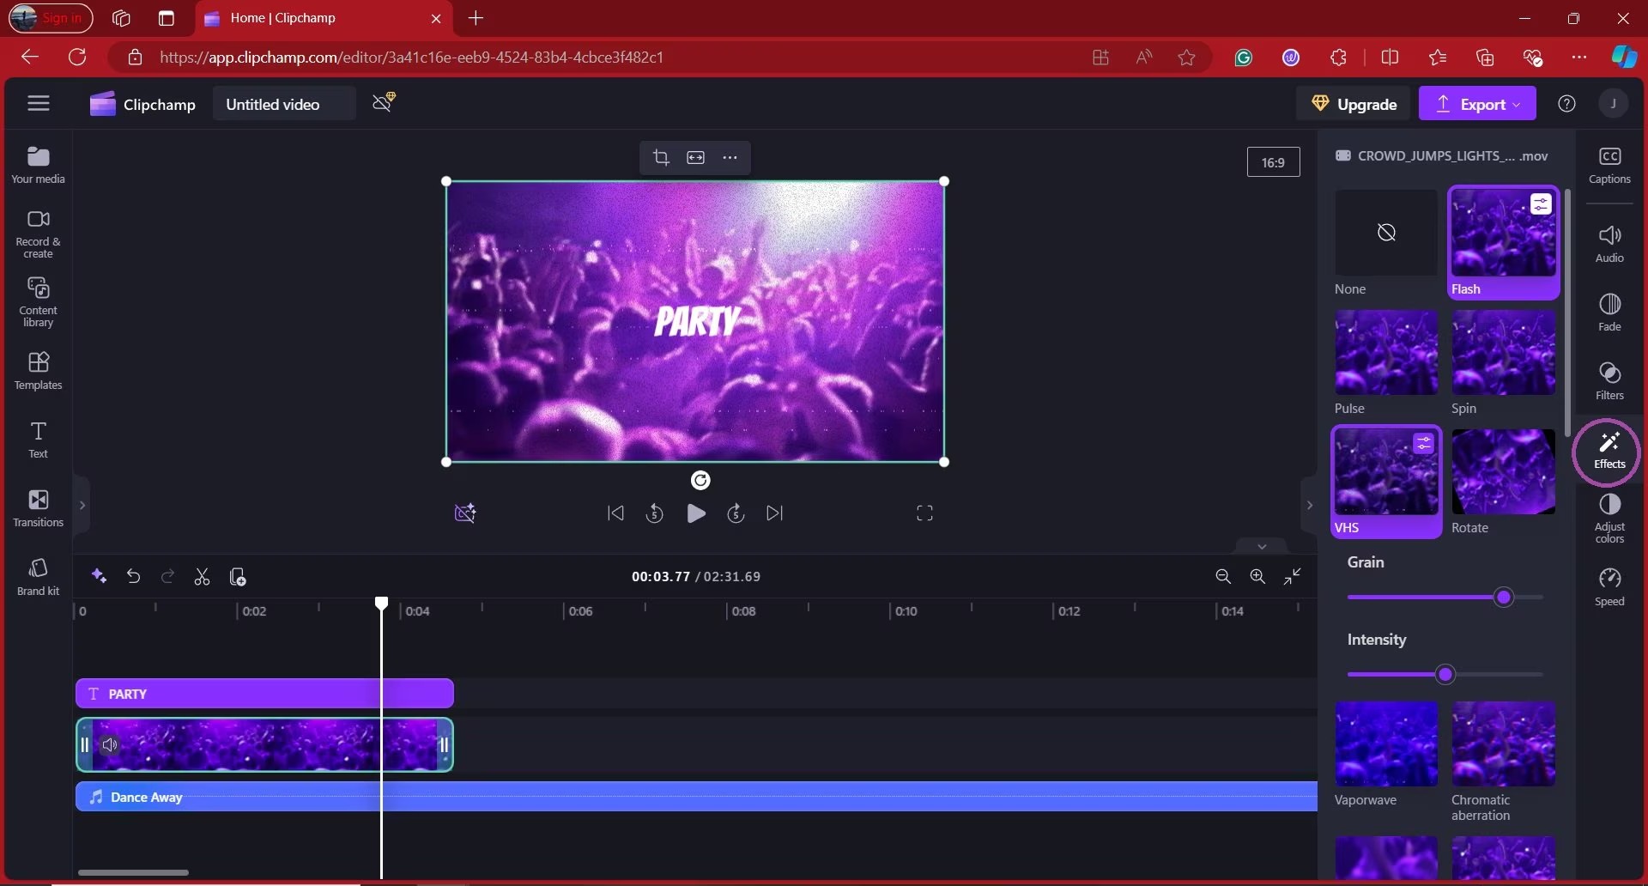Open help question mark
Viewport: 1648px width, 886px height.
(x=1566, y=104)
